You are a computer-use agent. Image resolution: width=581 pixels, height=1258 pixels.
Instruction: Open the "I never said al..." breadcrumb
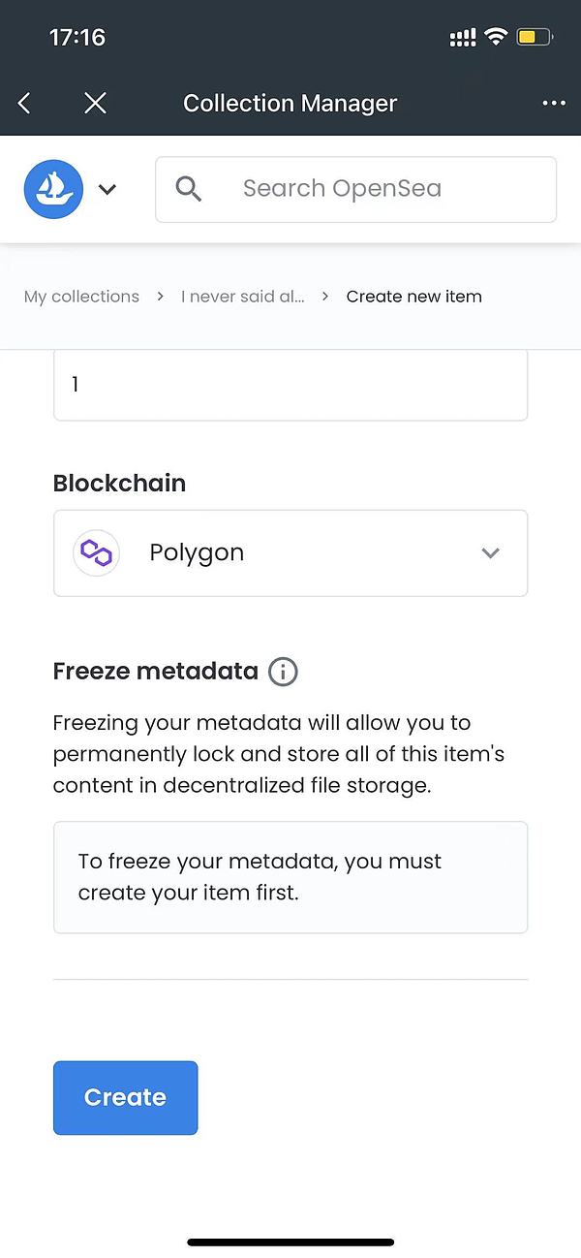242,297
